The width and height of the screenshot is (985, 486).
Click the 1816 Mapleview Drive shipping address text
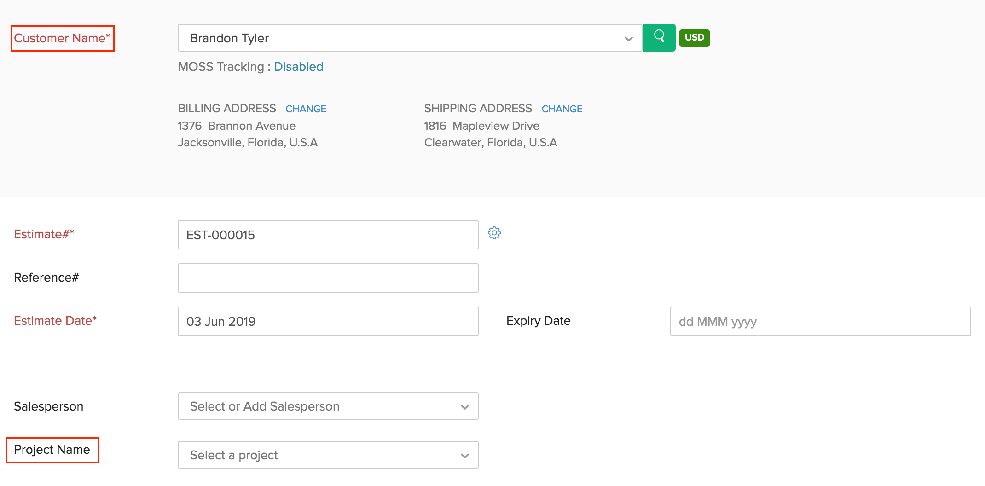pos(481,126)
